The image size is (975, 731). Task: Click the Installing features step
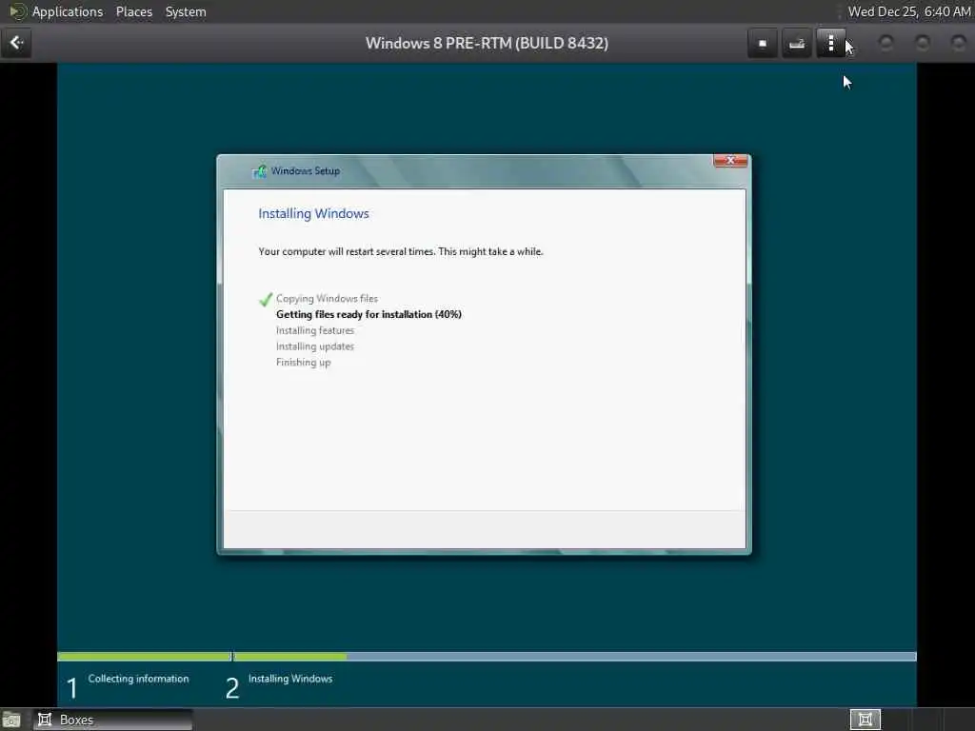pos(314,330)
